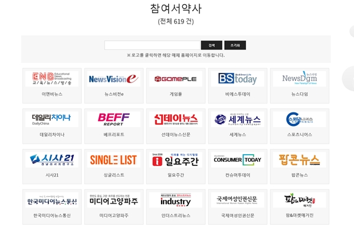Open the GOMEPLE logo

pyautogui.click(x=176, y=78)
